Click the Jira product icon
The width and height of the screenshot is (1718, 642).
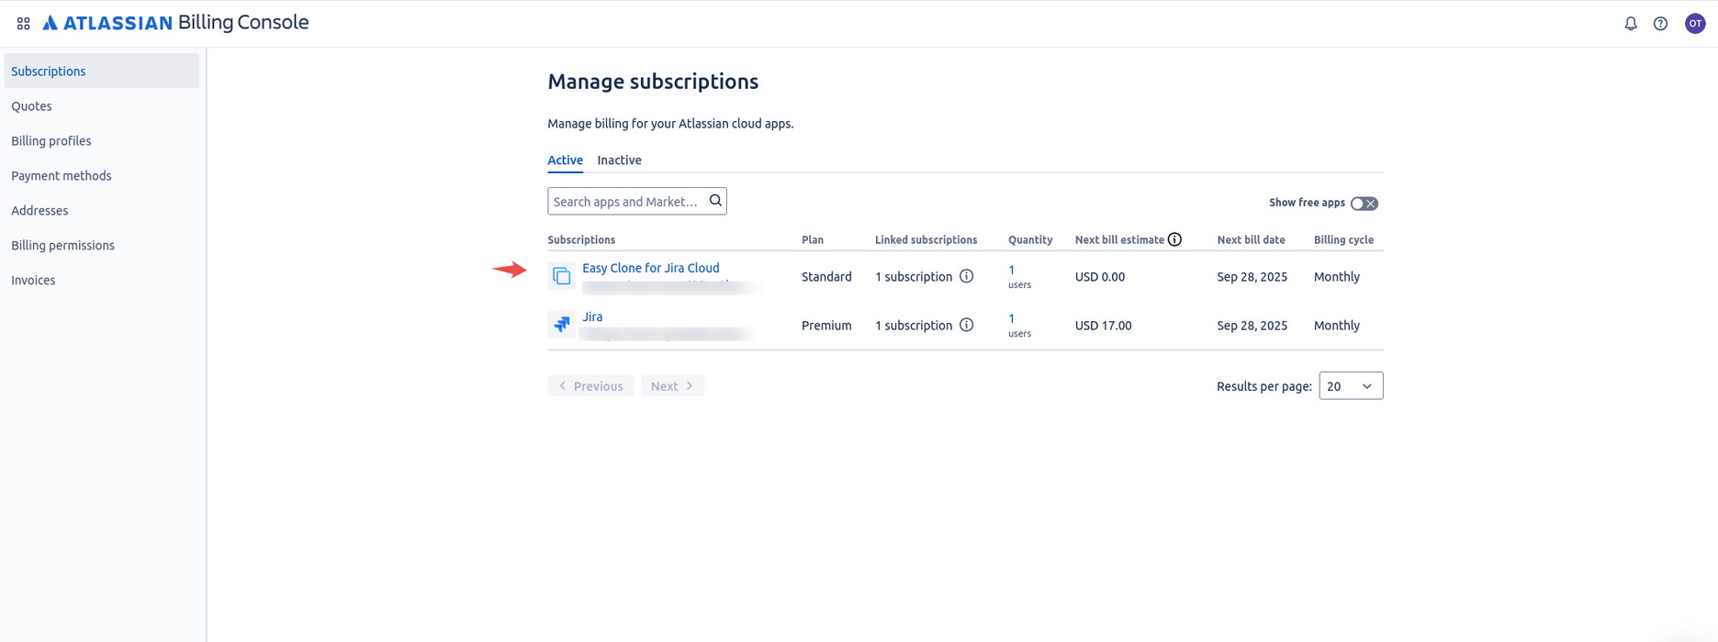point(561,325)
